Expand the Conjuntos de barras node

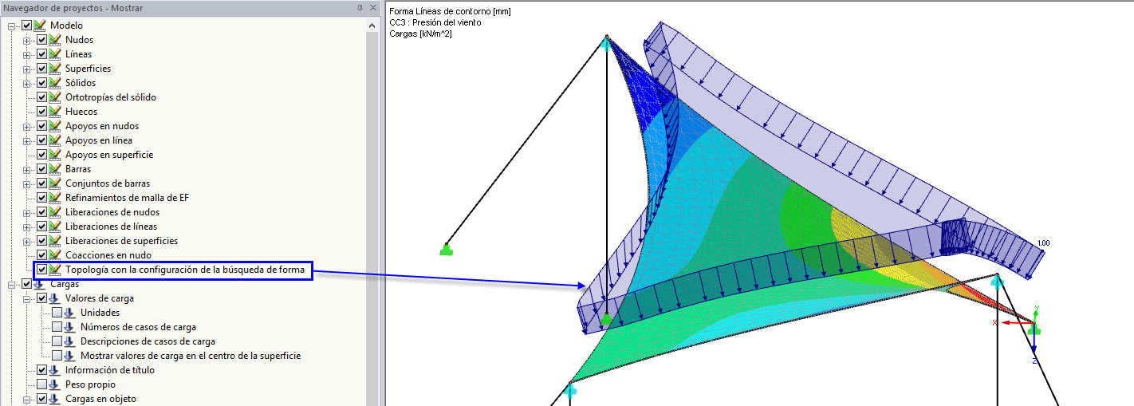27,183
